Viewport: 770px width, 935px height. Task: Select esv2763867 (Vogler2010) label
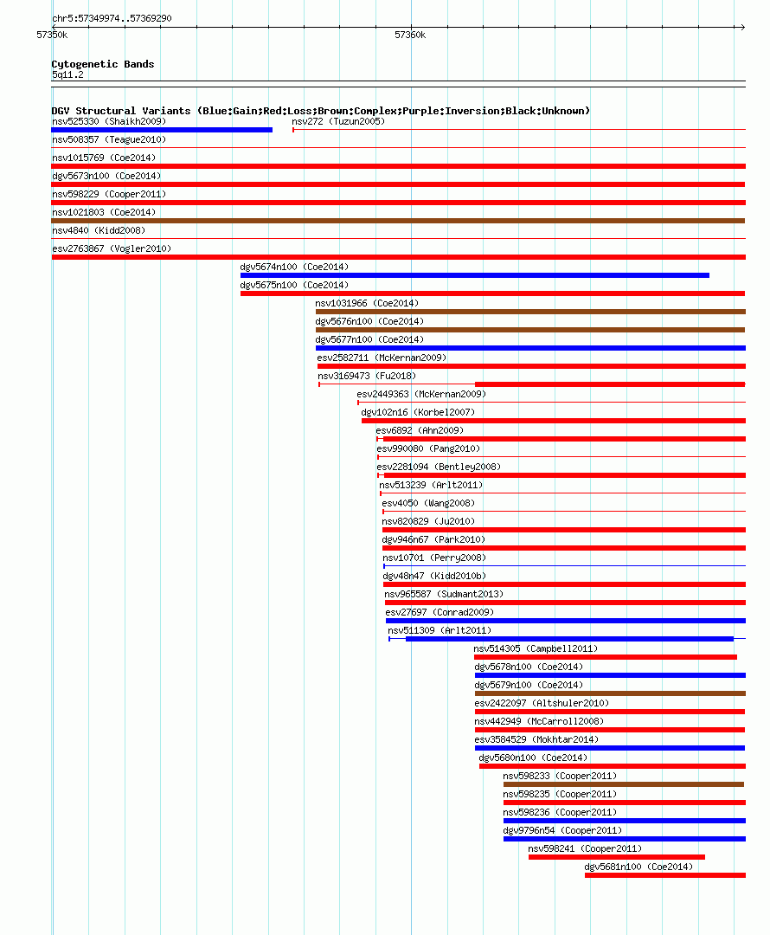(112, 248)
